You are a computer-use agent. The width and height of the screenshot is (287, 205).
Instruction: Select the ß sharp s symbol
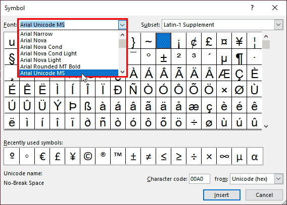pyautogui.click(x=88, y=105)
